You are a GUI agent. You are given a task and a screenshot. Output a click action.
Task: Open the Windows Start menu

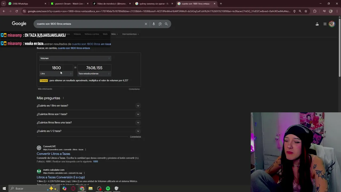click(x=4, y=189)
